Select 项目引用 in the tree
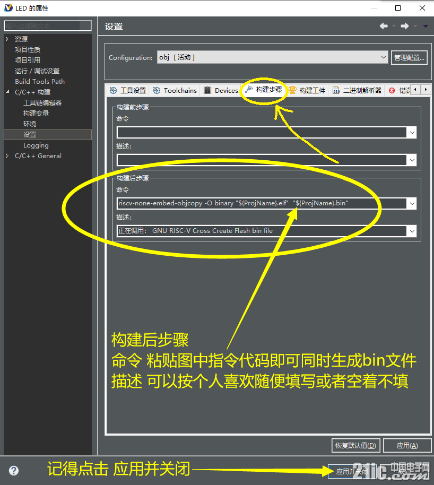 coord(28,60)
